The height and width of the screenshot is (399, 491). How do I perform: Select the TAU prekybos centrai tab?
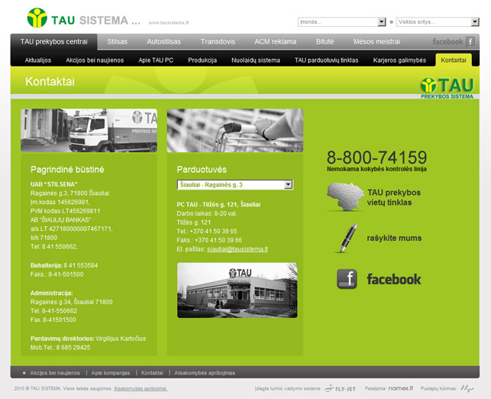(54, 42)
